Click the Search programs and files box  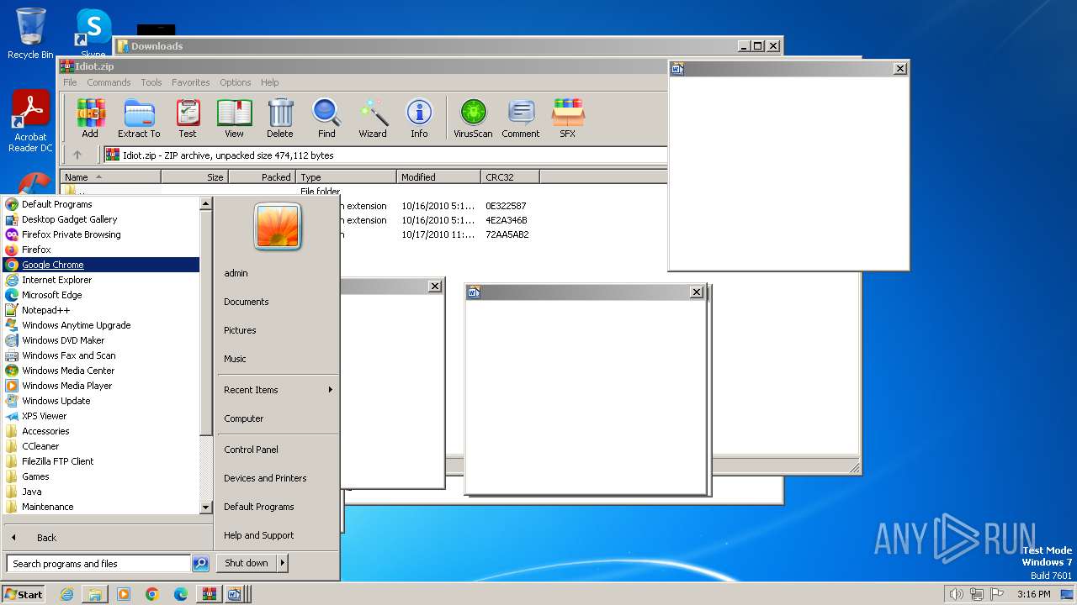(98, 564)
